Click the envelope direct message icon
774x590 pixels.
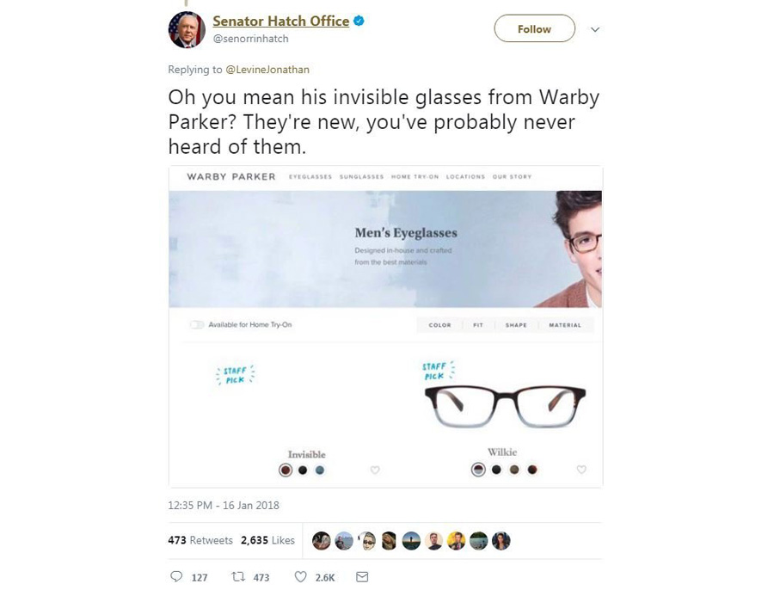[362, 576]
